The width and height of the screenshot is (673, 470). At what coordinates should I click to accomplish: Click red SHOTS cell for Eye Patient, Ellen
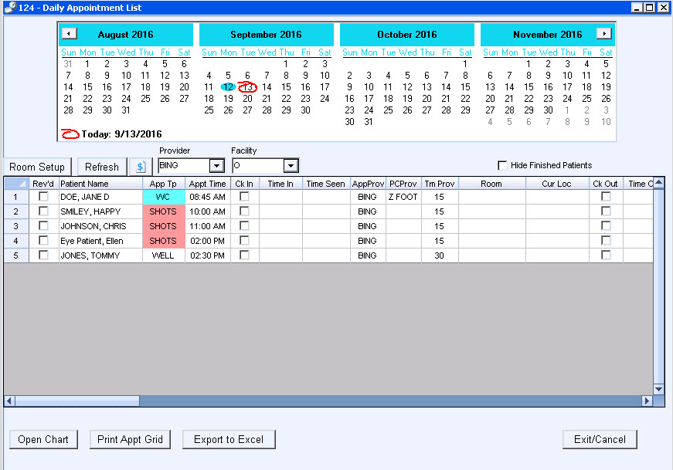point(164,241)
